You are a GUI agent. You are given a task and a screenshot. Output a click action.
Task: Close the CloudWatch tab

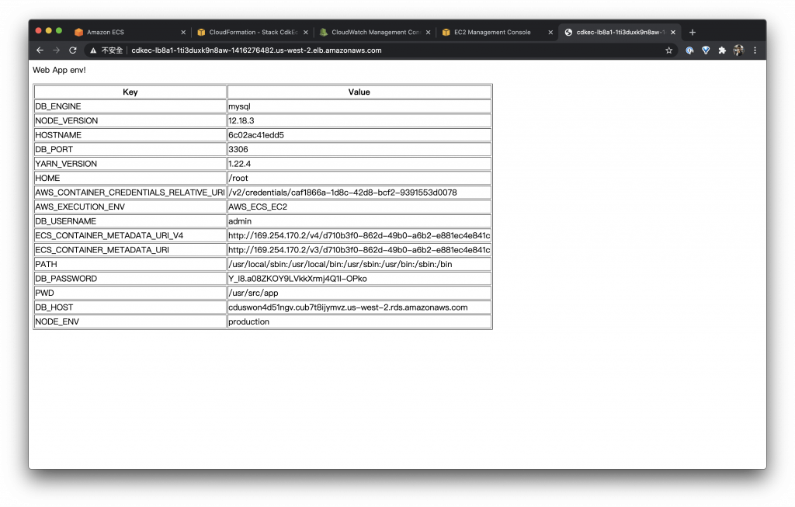(429, 32)
